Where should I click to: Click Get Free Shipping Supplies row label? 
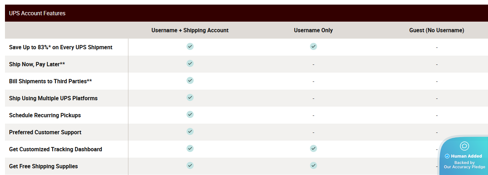point(43,166)
